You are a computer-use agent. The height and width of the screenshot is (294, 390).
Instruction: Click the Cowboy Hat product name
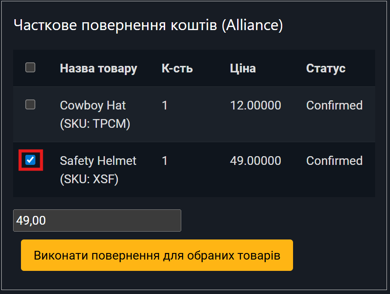(93, 106)
